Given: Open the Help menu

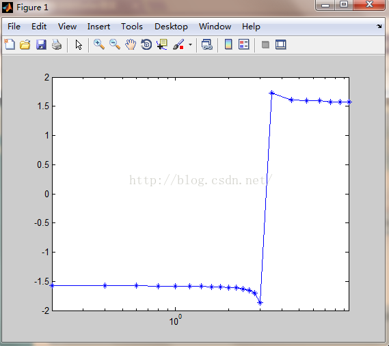Looking at the screenshot, I should coord(251,27).
